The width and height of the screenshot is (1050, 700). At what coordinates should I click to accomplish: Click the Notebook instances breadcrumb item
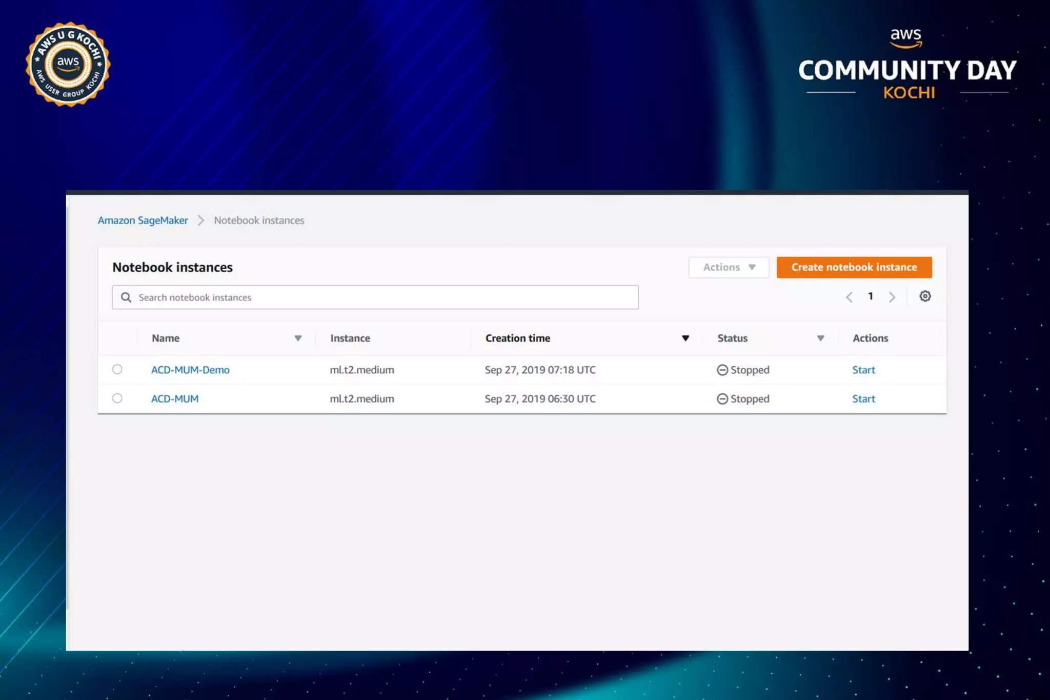pos(259,221)
